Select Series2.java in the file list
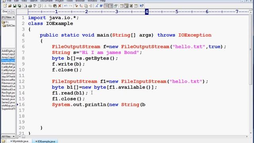The image size is (254, 143). coord(8,102)
